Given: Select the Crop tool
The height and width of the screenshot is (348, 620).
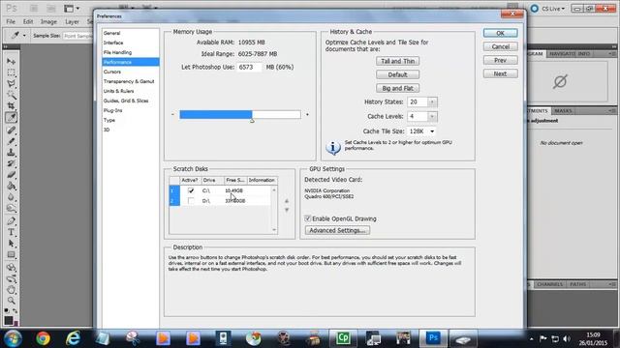Looking at the screenshot, I should 11,106.
